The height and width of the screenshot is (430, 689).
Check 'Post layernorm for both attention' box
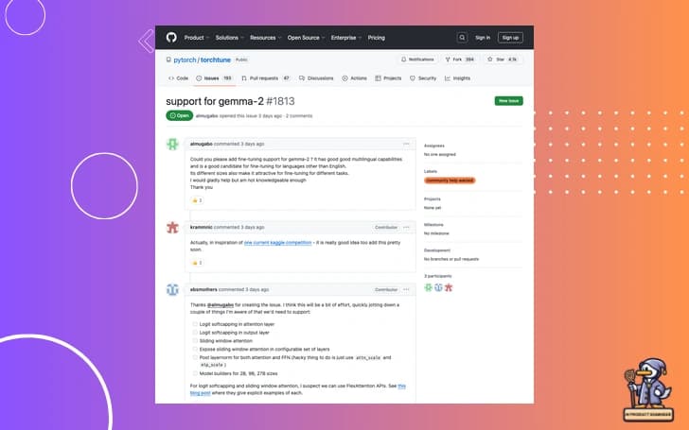(195, 357)
